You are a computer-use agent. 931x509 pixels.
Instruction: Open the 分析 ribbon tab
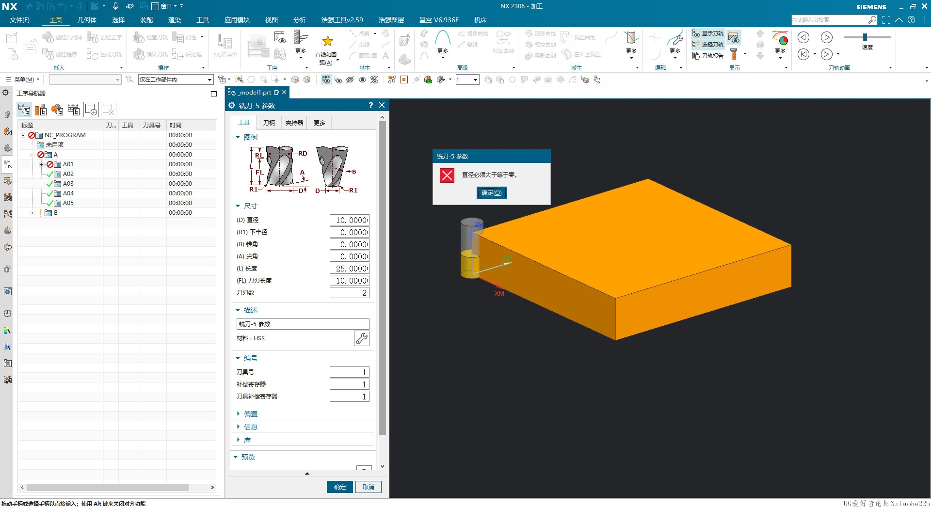[300, 20]
